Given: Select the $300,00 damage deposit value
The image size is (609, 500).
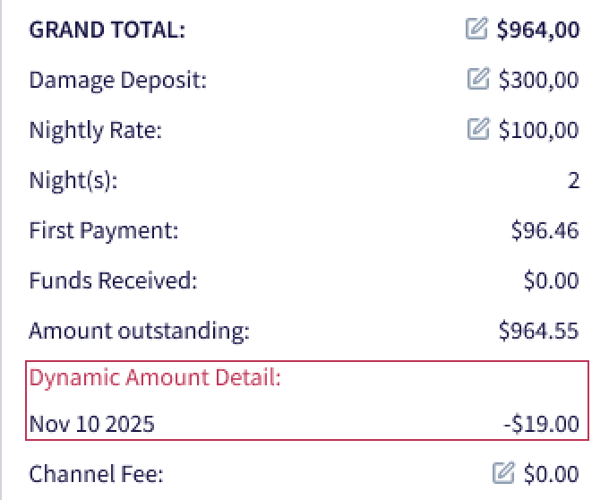Looking at the screenshot, I should tap(538, 80).
